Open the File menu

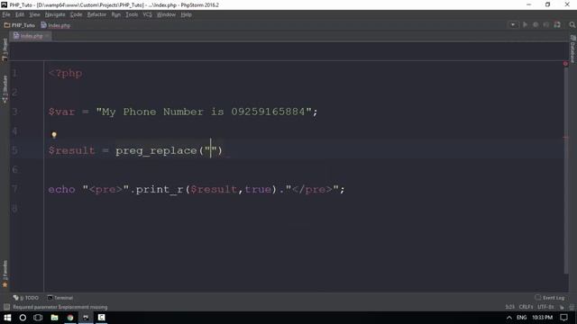[x=6, y=14]
